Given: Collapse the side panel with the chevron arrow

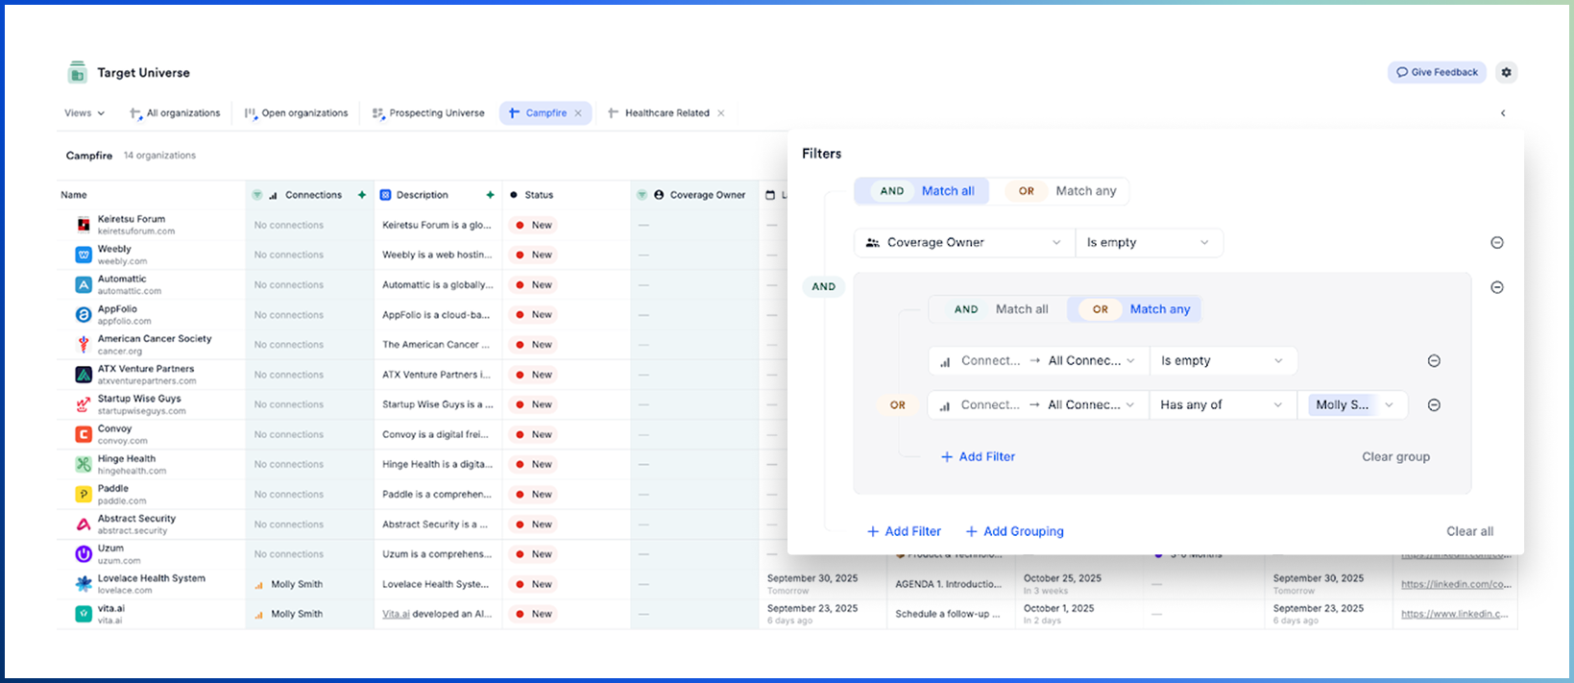Looking at the screenshot, I should pos(1503,113).
